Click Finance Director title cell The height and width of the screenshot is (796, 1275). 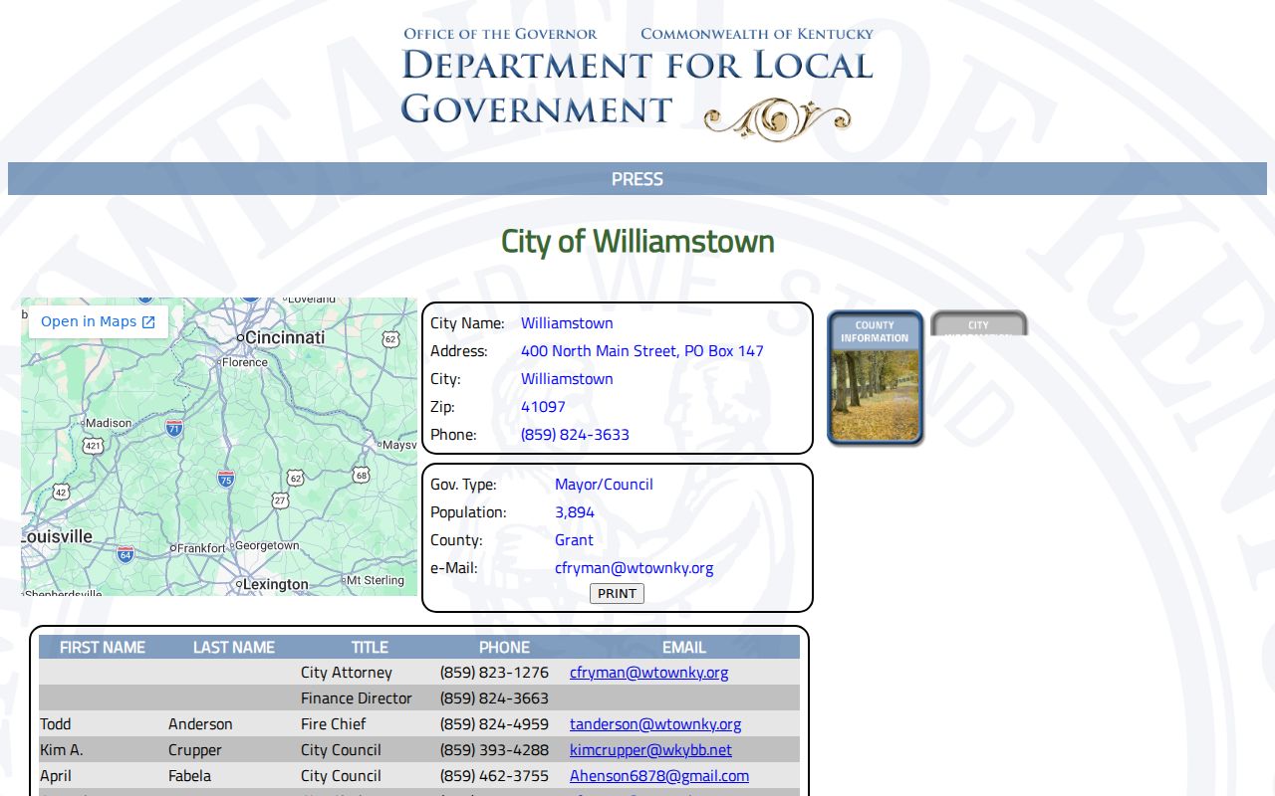coord(357,698)
